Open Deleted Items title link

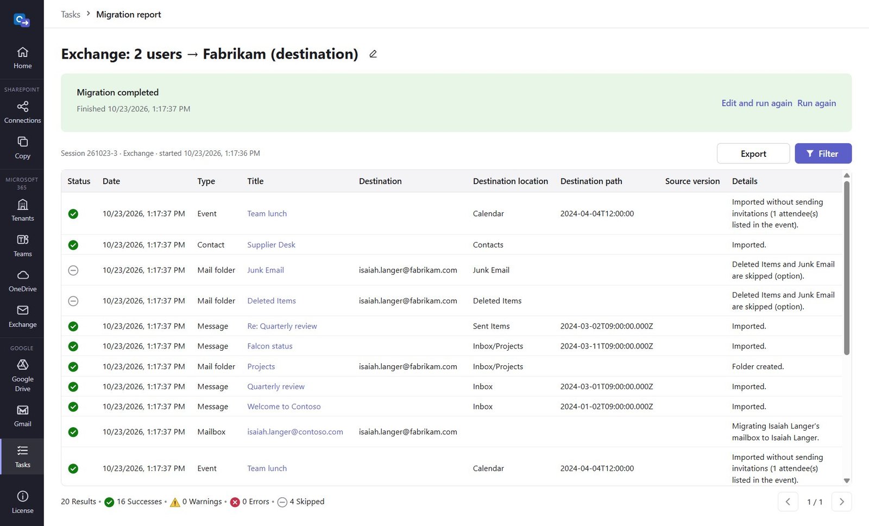[x=272, y=301]
